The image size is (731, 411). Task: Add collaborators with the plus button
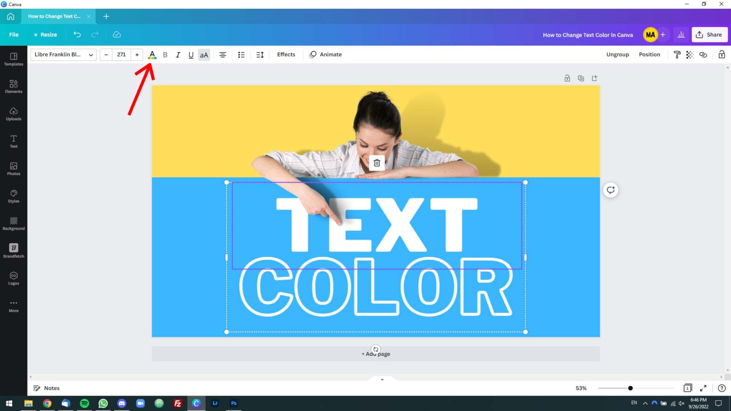coord(663,34)
